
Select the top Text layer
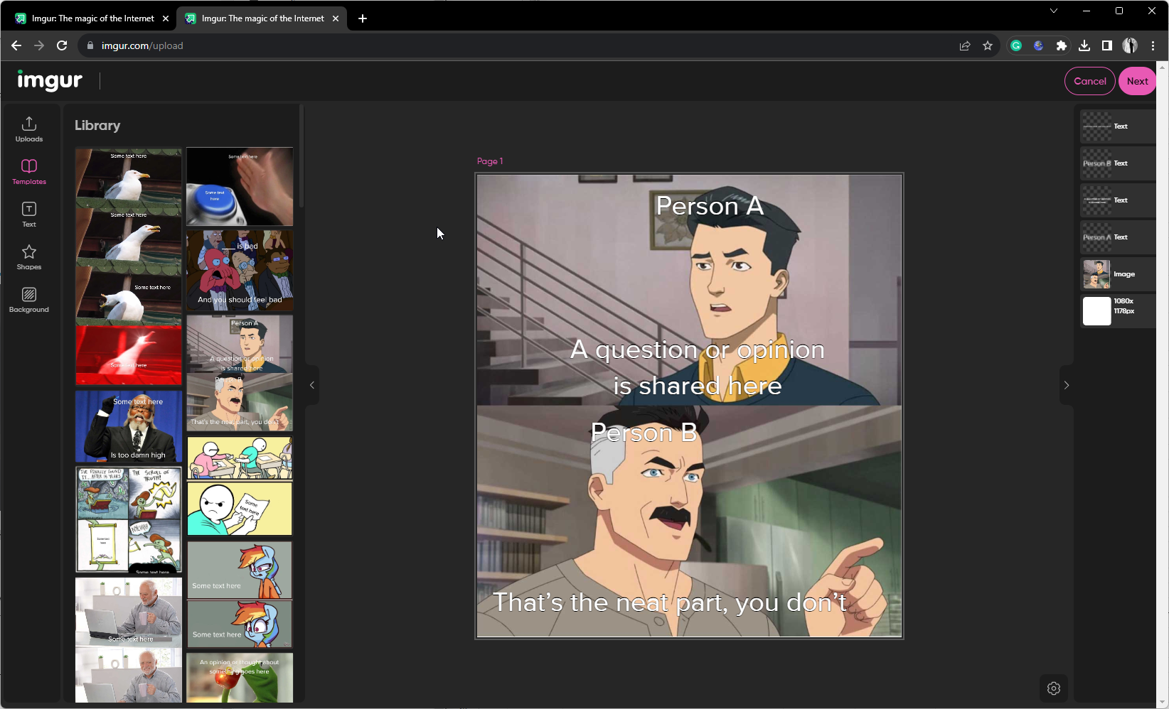(x=1119, y=126)
